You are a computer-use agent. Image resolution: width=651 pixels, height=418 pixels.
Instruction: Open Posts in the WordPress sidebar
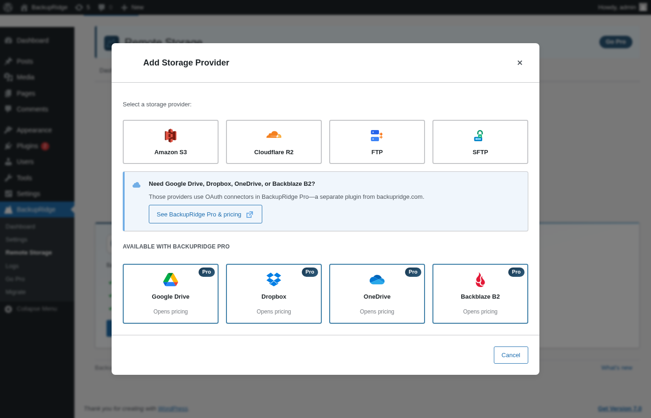(x=37, y=61)
